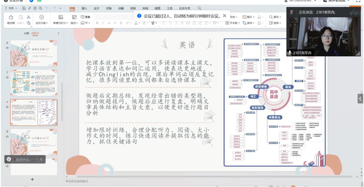Switch to the 切换 ribbon tab
Screen dimensions: 364x187
[109, 8]
